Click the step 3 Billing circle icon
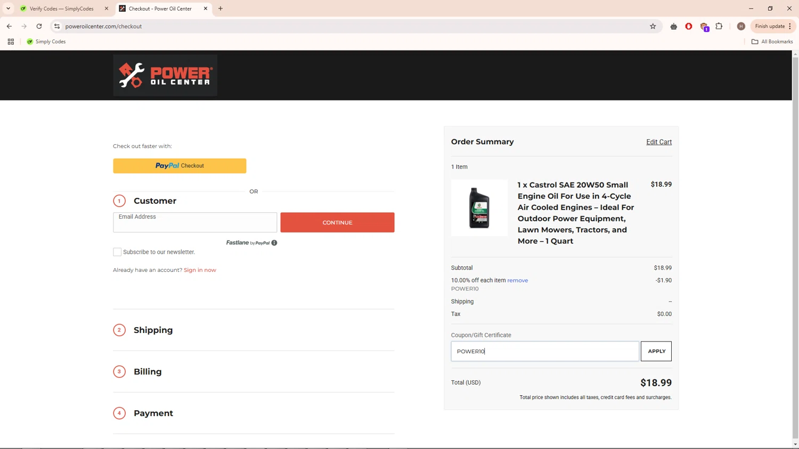Image resolution: width=799 pixels, height=449 pixels. click(x=119, y=372)
